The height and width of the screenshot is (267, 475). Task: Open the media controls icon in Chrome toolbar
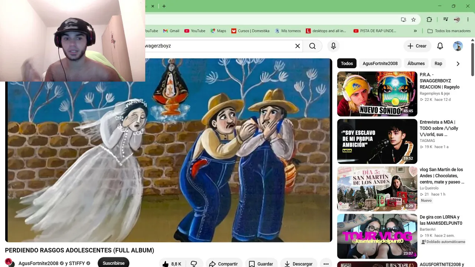(x=446, y=20)
